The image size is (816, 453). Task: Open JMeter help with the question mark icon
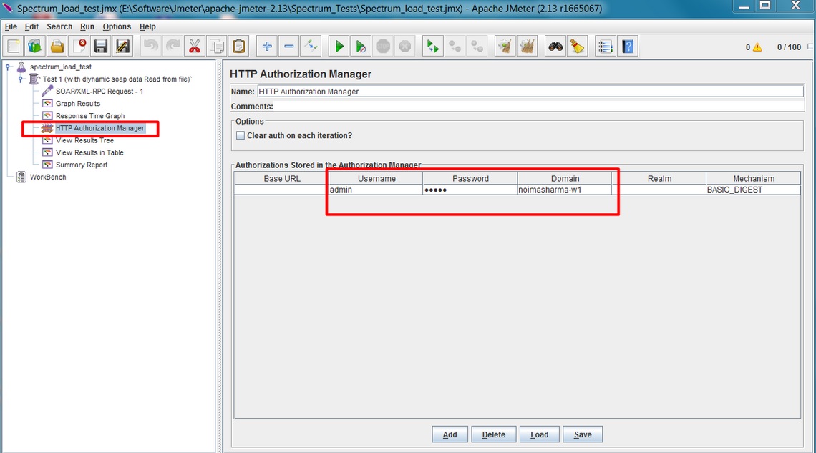(x=627, y=45)
